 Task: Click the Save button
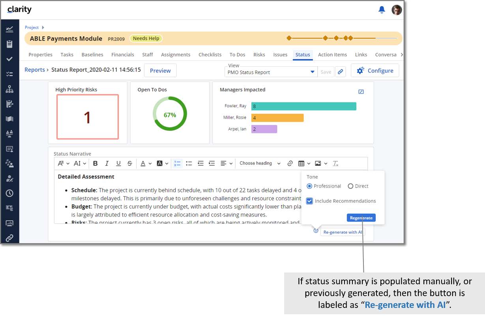(x=326, y=72)
